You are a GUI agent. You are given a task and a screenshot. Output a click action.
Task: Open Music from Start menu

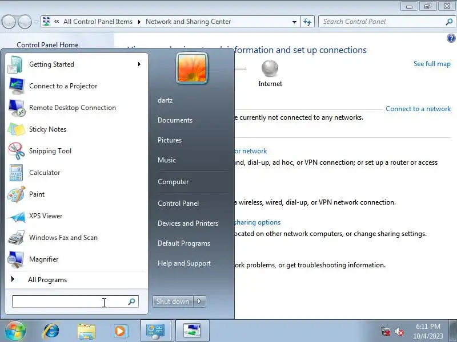click(x=167, y=160)
